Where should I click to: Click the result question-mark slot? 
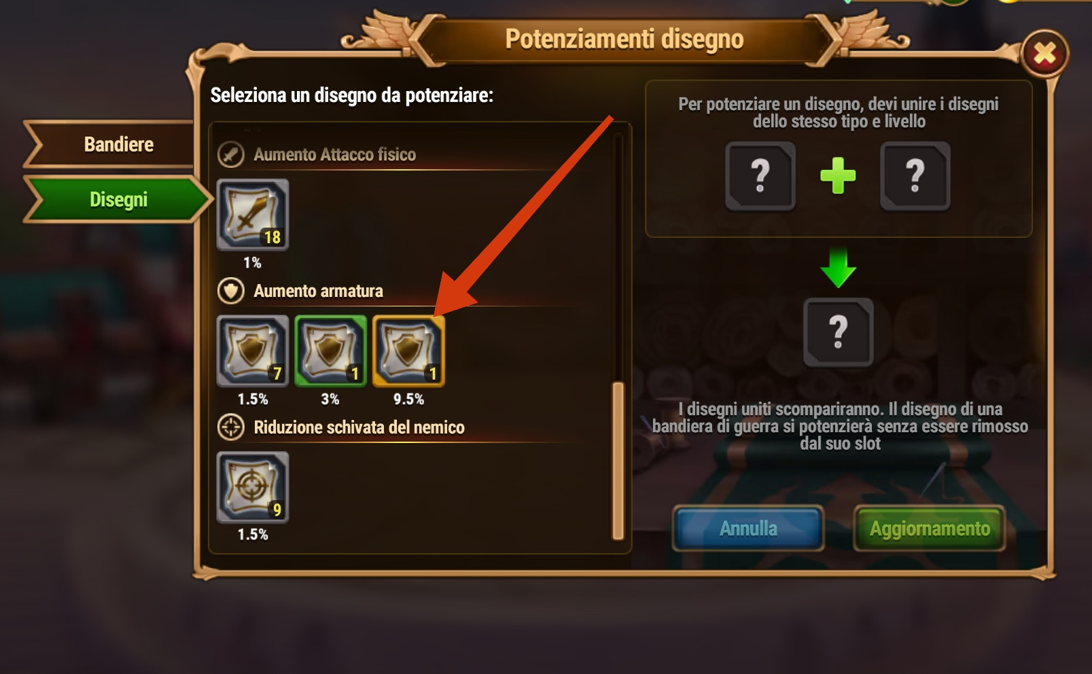(x=839, y=332)
